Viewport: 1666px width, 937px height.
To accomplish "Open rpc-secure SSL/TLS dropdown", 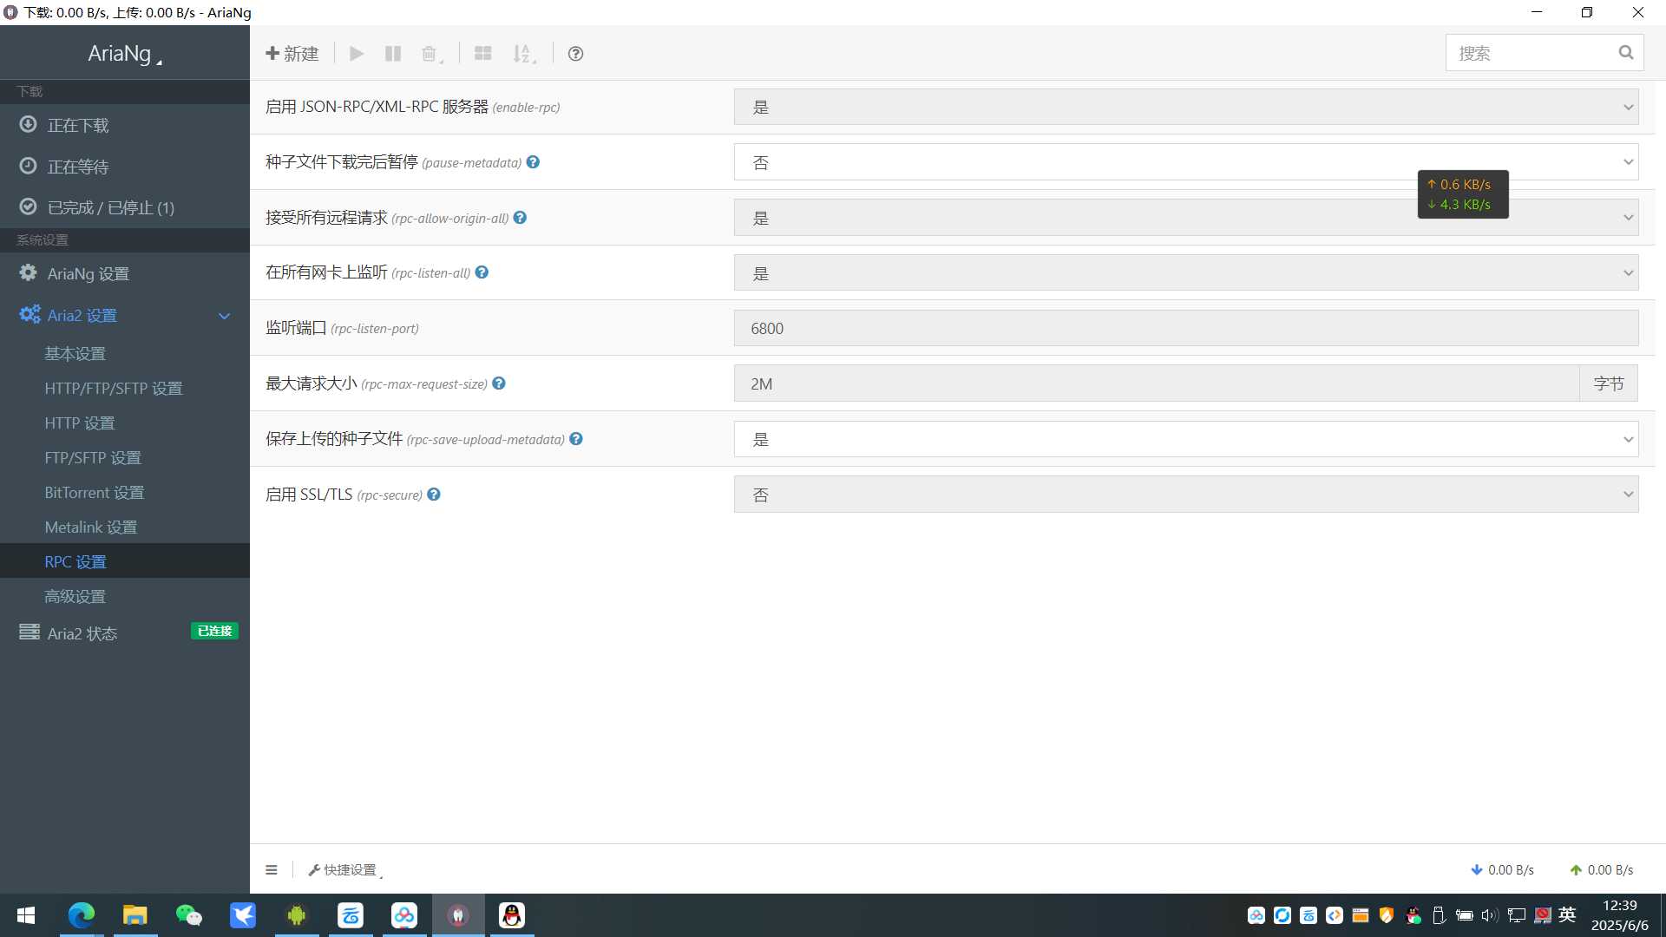I will point(1186,495).
